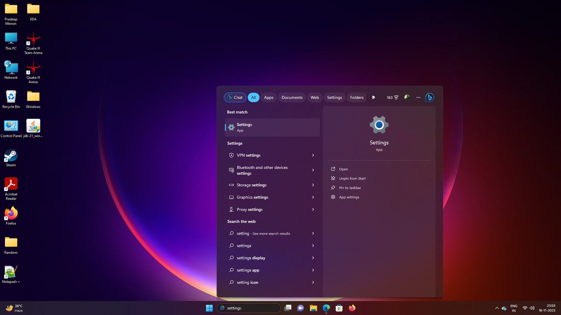Click the Windows Start button
Viewport: 561px width, 315px height.
(209, 308)
